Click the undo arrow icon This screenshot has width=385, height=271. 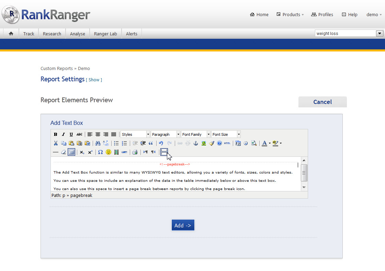pos(161,143)
